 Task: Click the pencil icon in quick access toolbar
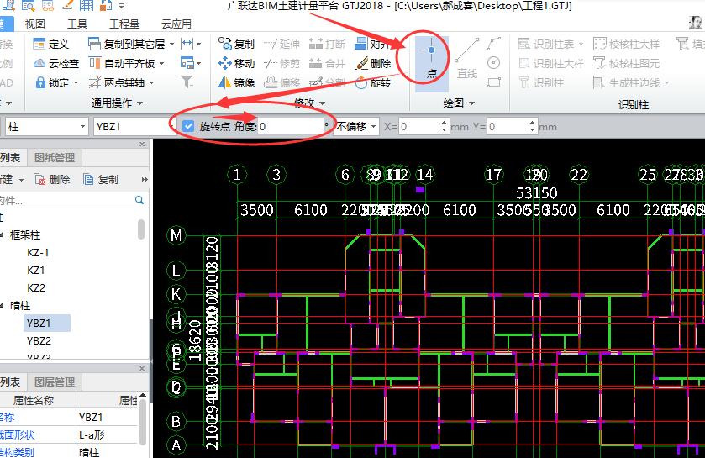point(67,5)
